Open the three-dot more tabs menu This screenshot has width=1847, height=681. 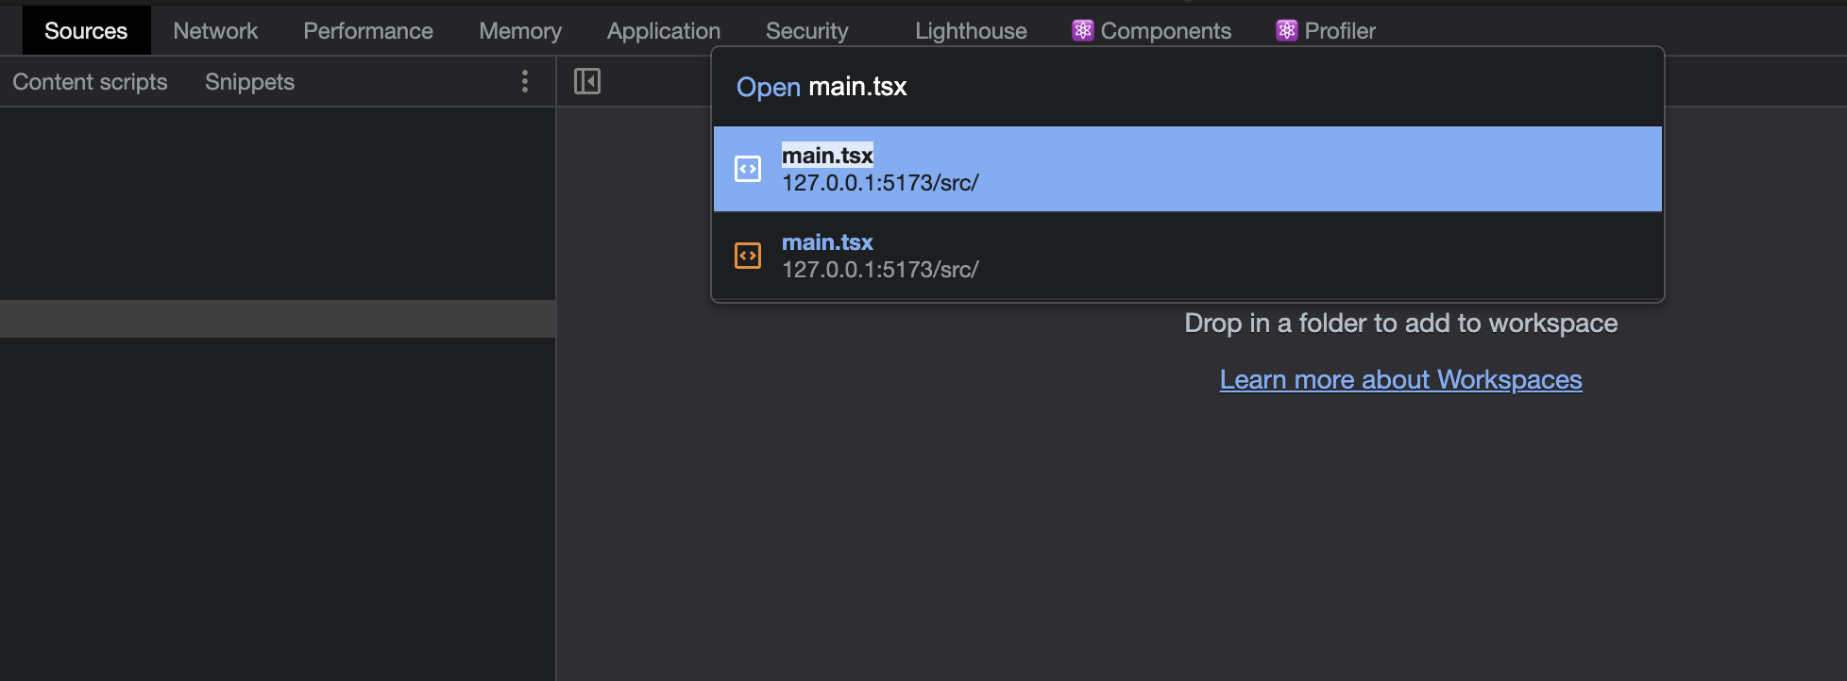pyautogui.click(x=525, y=81)
